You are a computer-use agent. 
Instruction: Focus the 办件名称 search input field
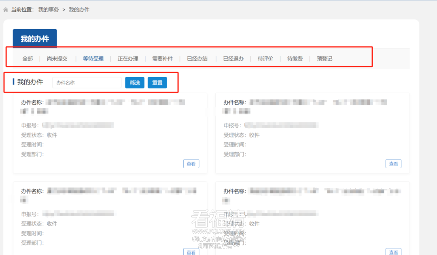pyautogui.click(x=87, y=82)
